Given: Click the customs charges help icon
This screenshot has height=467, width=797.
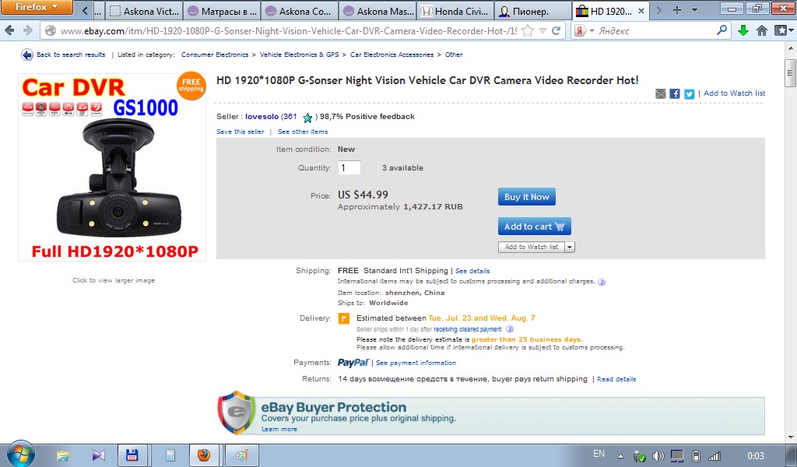Looking at the screenshot, I should (602, 282).
